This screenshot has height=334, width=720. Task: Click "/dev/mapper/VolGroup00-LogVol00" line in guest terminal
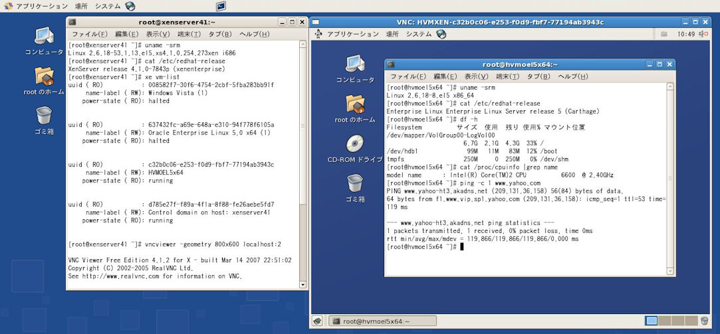pyautogui.click(x=441, y=135)
